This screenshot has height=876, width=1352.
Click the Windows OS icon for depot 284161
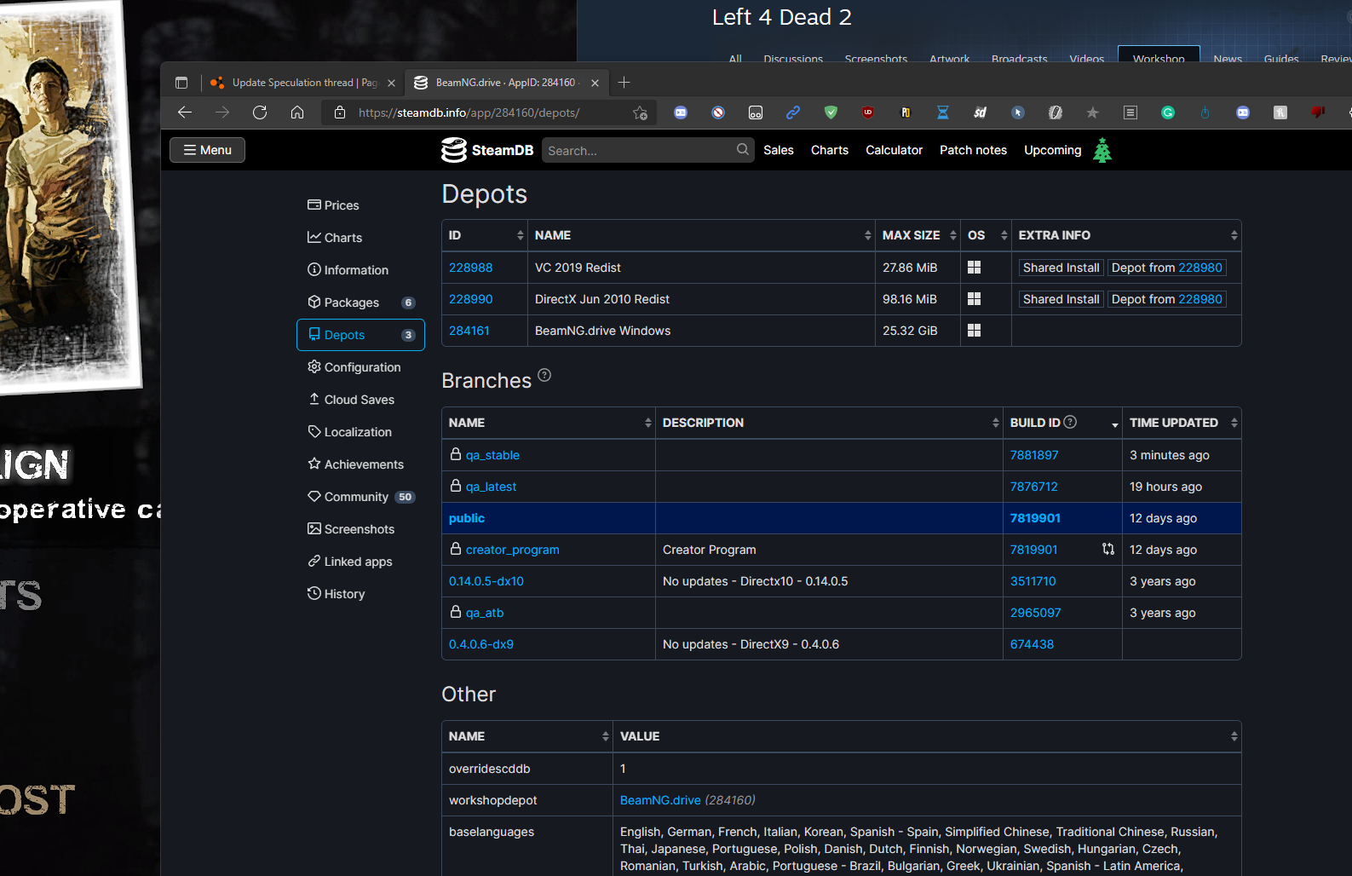[975, 331]
